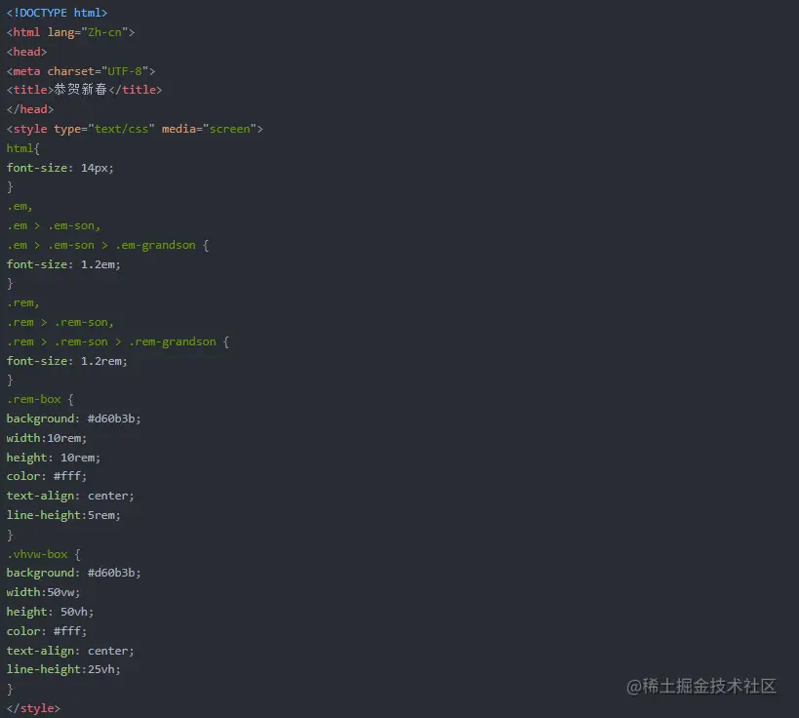The height and width of the screenshot is (718, 799).
Task: Click text-align: center; in .vhvw-box rule
Action: pyautogui.click(x=70, y=651)
